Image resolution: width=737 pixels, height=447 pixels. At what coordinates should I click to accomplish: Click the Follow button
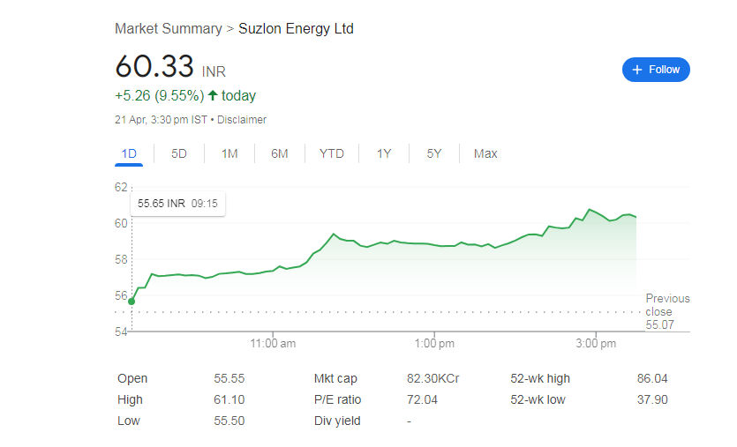click(656, 70)
